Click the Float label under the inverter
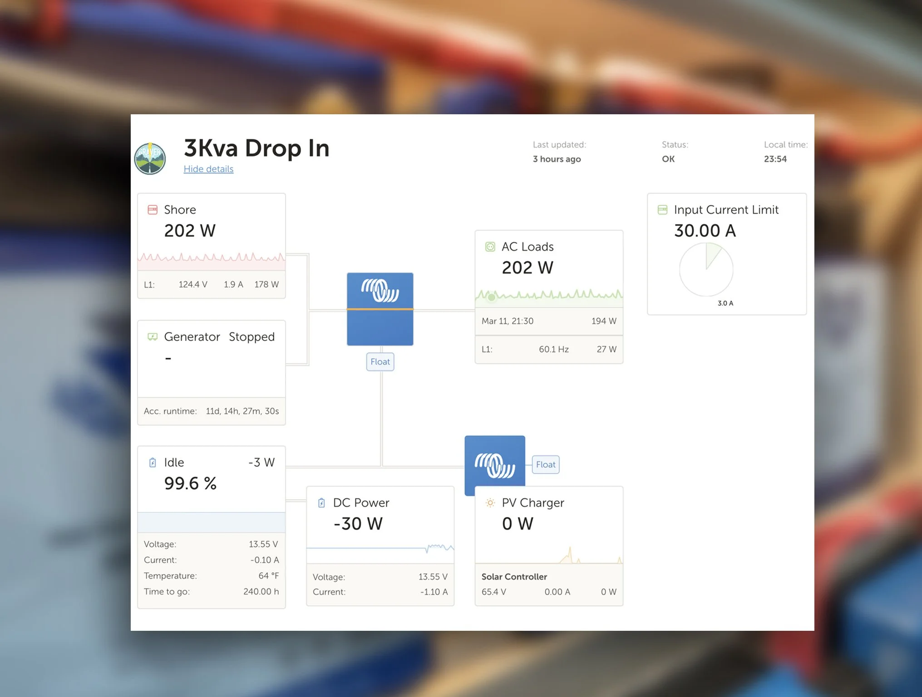Image resolution: width=922 pixels, height=697 pixels. click(380, 362)
